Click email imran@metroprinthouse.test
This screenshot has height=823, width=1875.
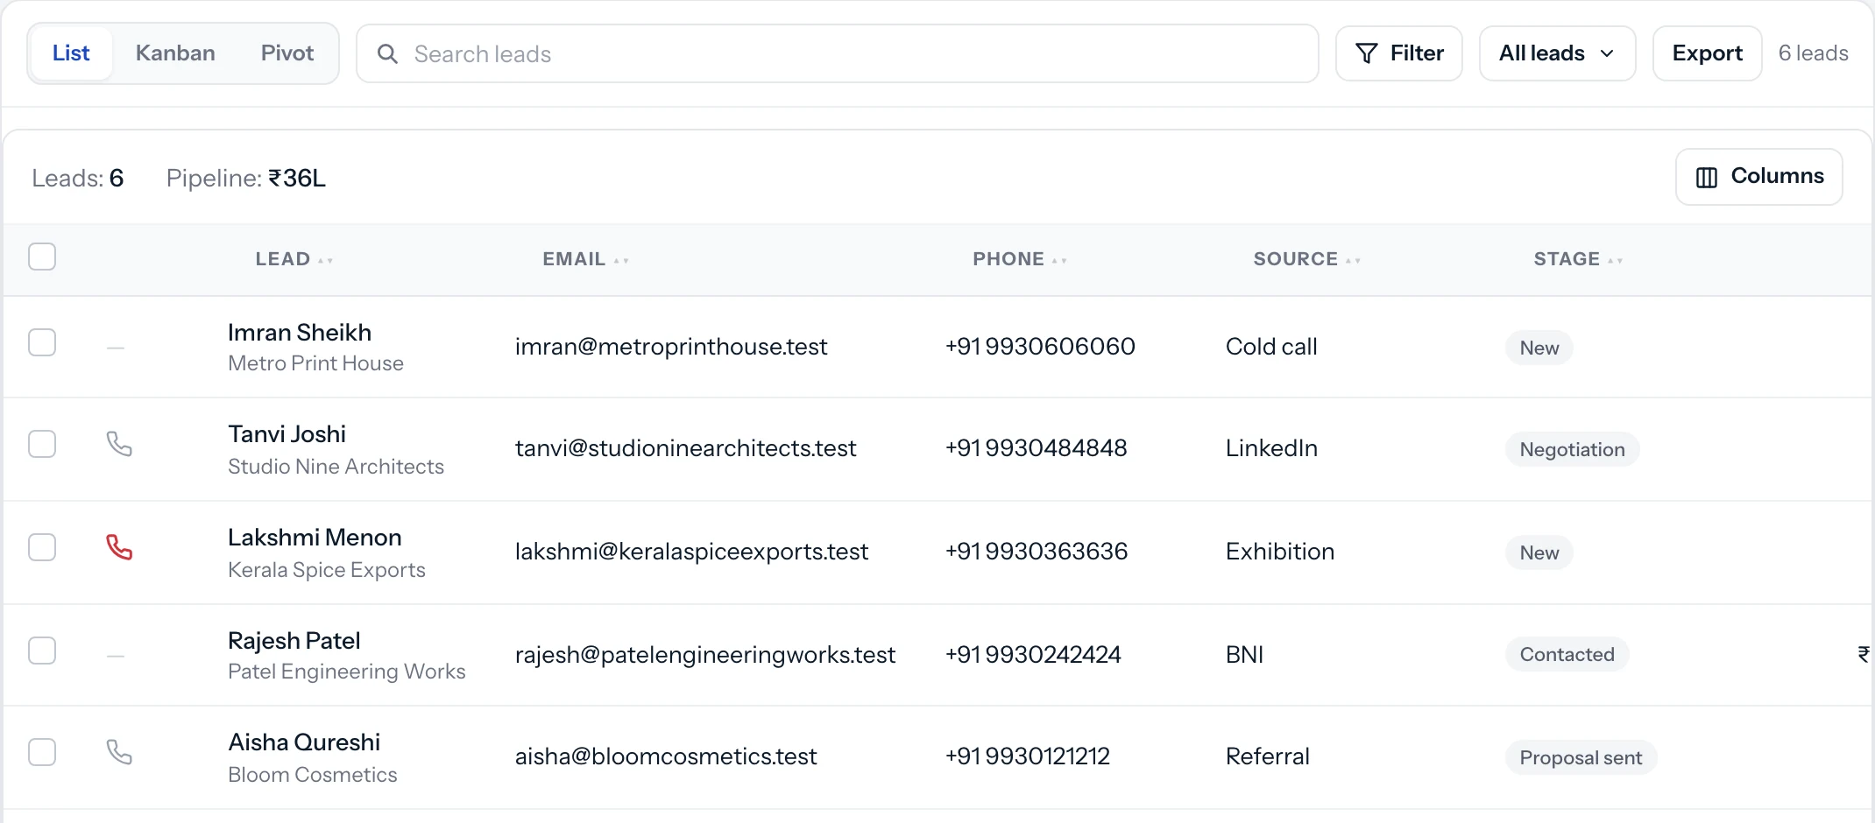(671, 347)
